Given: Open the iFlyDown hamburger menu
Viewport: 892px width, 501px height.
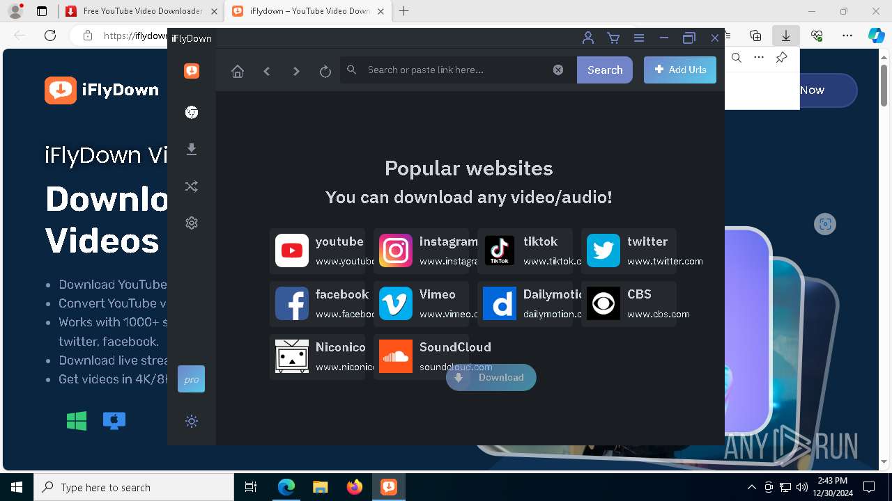Looking at the screenshot, I should [x=638, y=38].
